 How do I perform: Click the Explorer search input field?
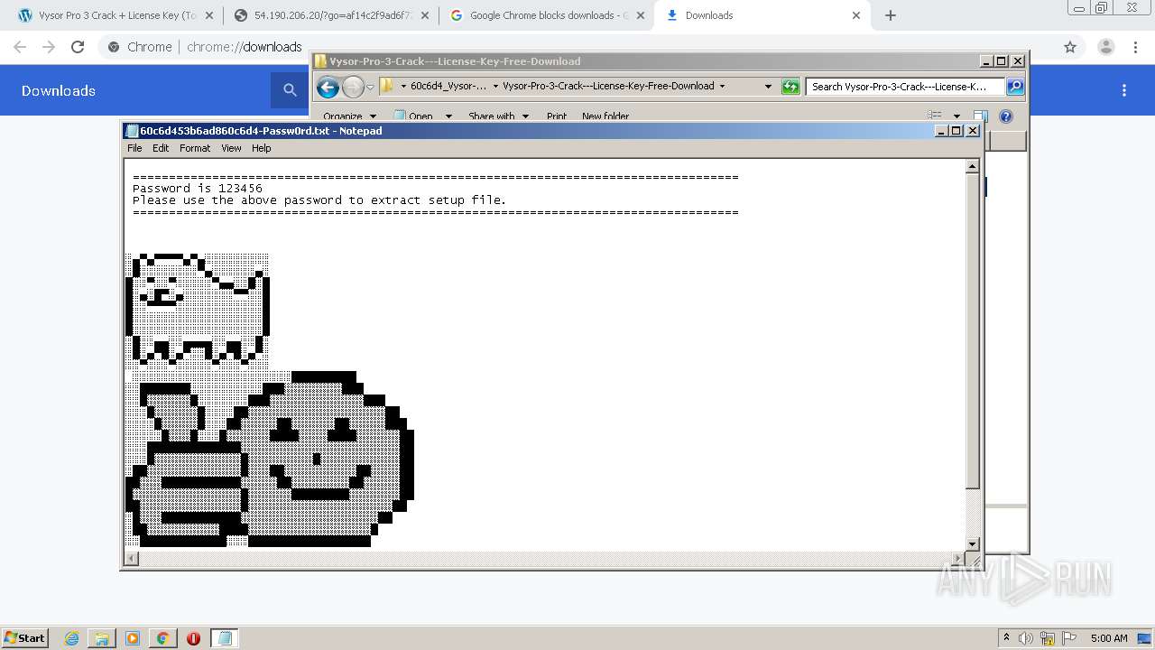[905, 87]
